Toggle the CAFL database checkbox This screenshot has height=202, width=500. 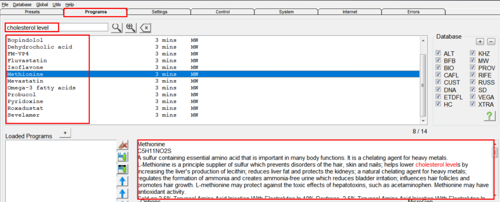tap(438, 75)
